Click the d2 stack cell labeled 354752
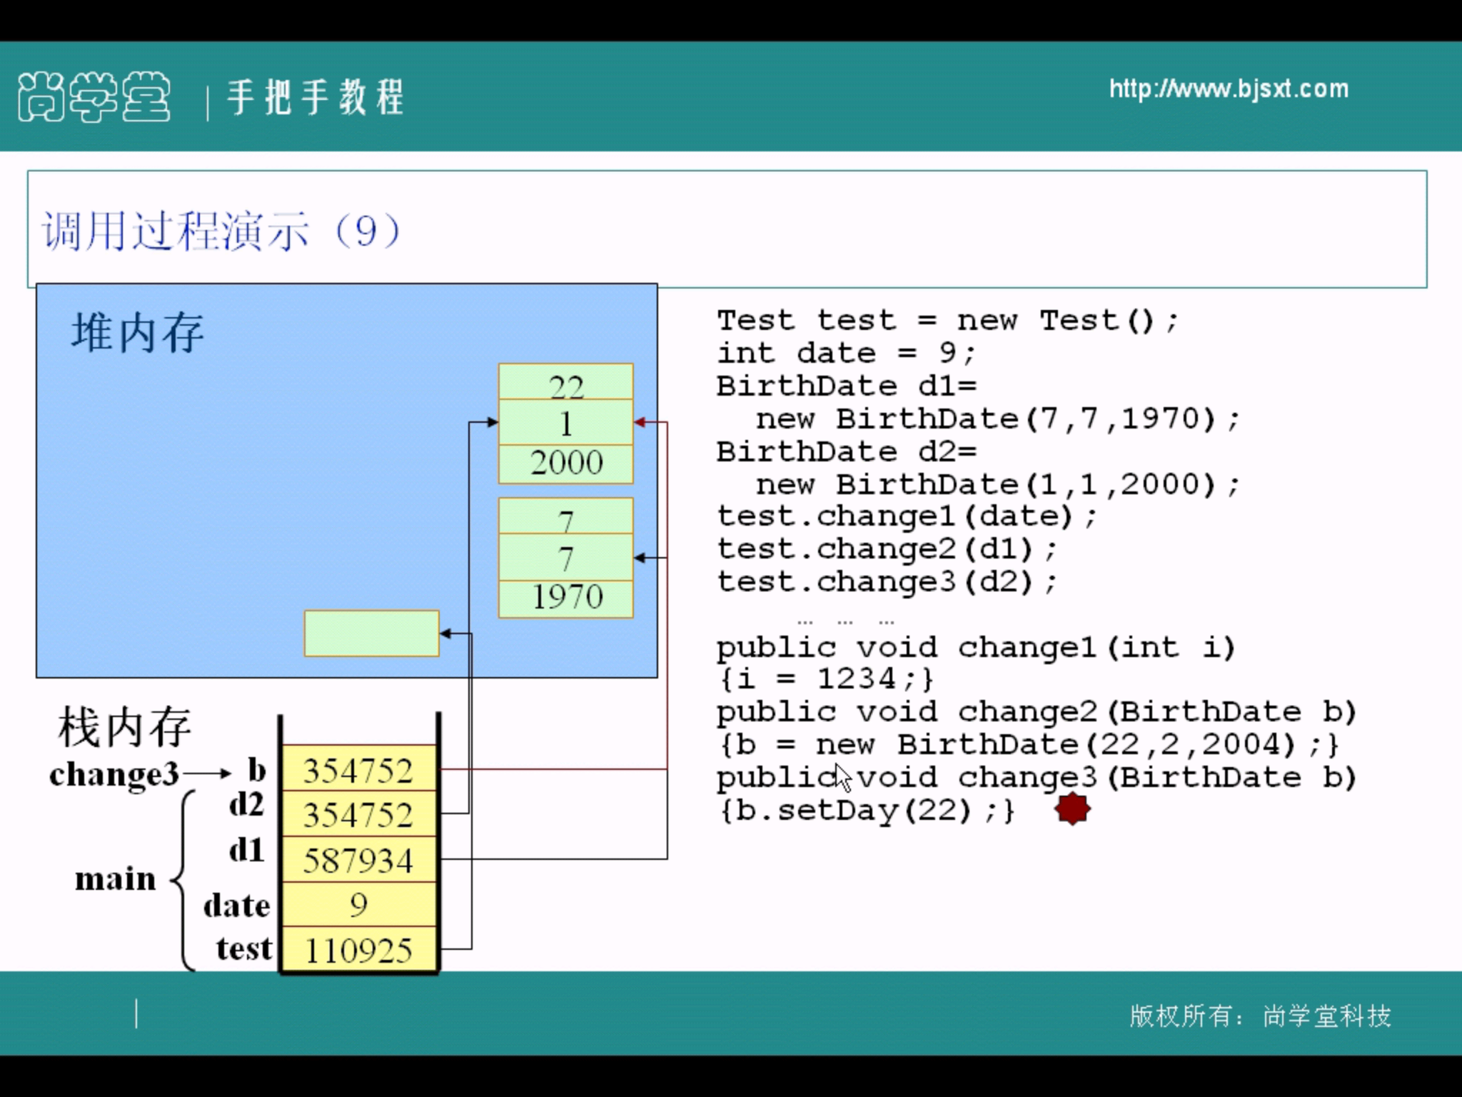1462x1097 pixels. pyautogui.click(x=359, y=815)
